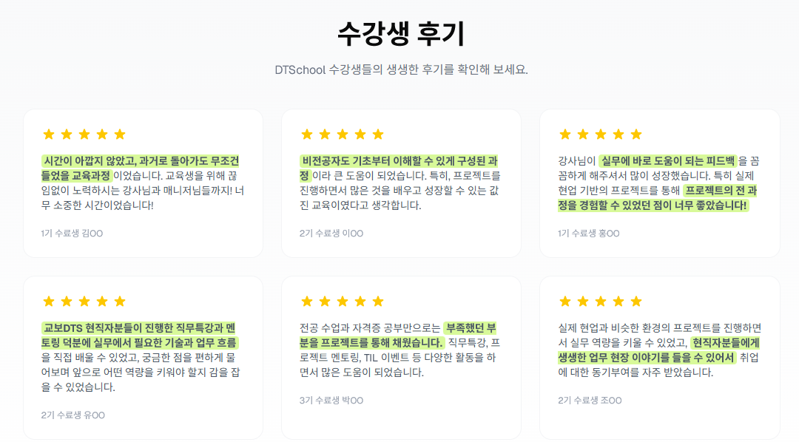This screenshot has width=799, height=442.
Task: Click the 1기 수료생 홍OO author label
Action: point(589,234)
